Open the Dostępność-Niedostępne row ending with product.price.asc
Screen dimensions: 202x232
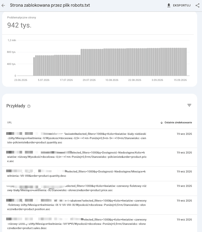pos(99,157)
